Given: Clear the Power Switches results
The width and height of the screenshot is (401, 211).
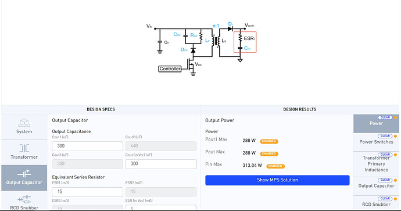Looking at the screenshot, I should point(385,136).
